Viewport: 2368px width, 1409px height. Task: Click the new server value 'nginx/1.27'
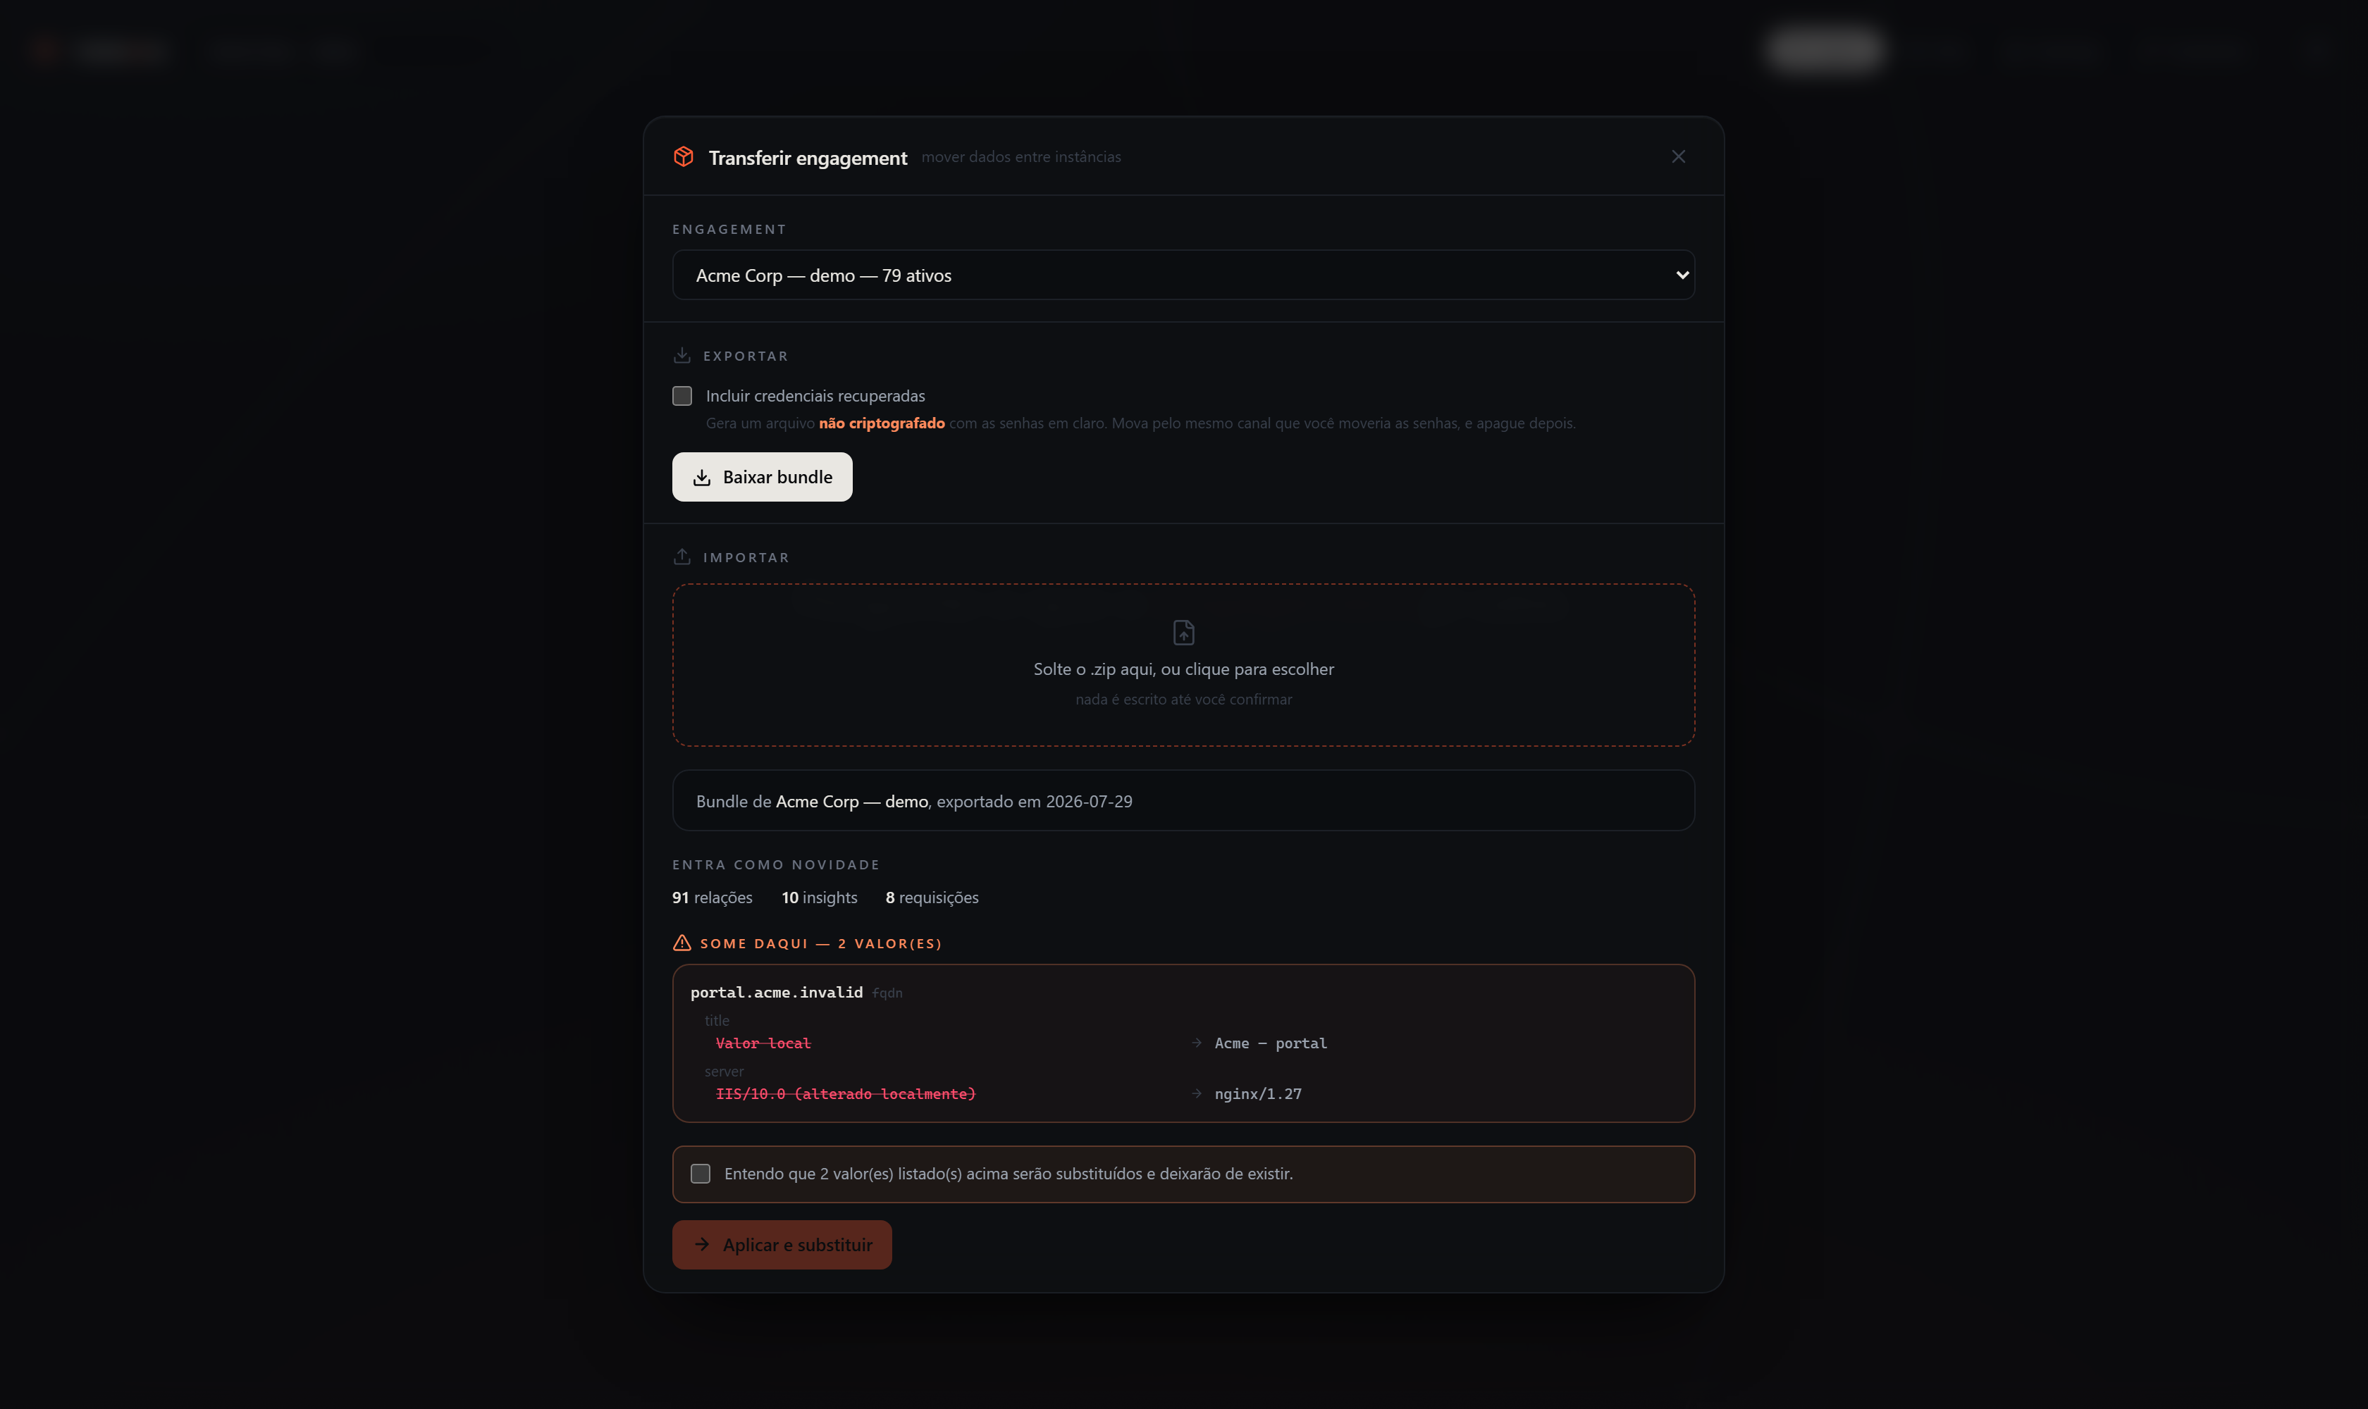pyautogui.click(x=1257, y=1094)
